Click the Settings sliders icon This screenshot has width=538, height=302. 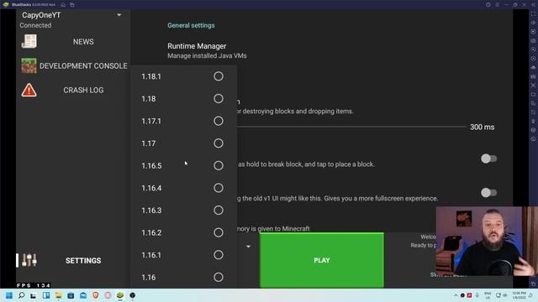(x=29, y=260)
